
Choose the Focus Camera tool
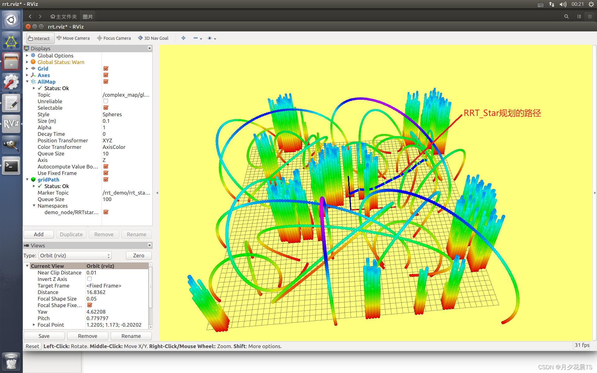(114, 38)
